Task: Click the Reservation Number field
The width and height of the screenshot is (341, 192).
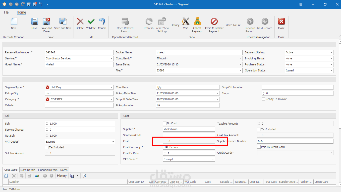Action: click(x=79, y=52)
